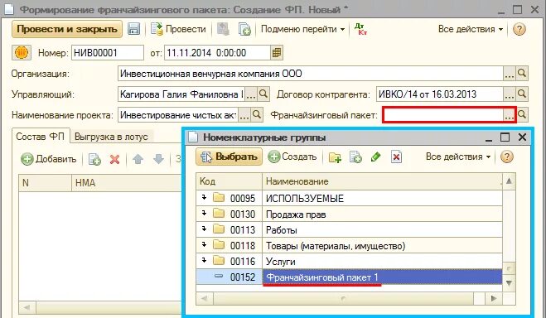Move row up with the up arrow icon
The image size is (546, 318).
[x=138, y=159]
